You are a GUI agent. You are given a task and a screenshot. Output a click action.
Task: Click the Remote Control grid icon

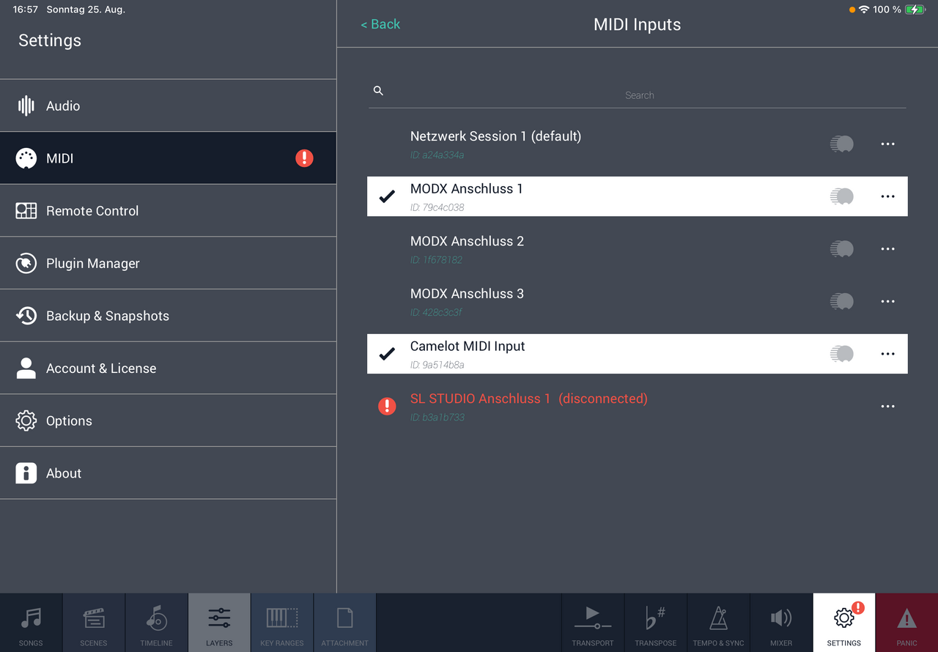coord(26,211)
